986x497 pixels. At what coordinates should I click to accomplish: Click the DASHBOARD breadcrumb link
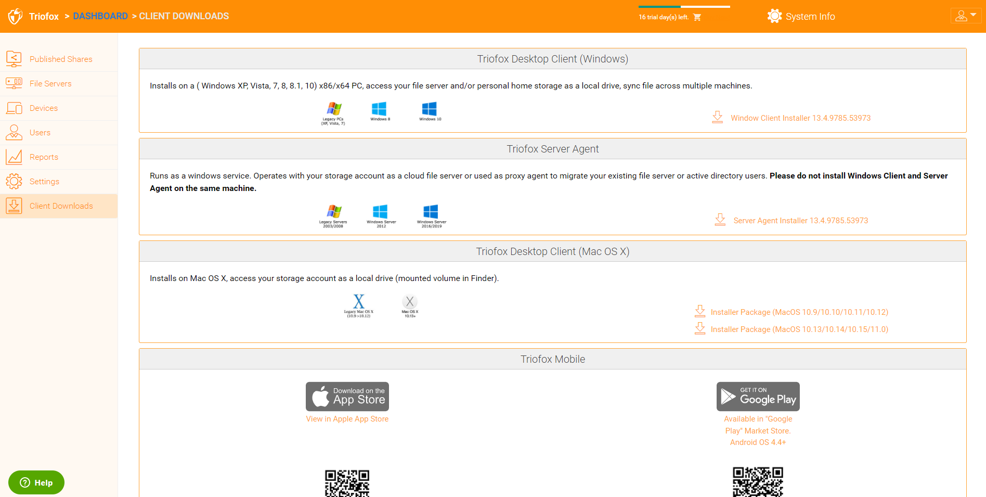[x=100, y=16]
